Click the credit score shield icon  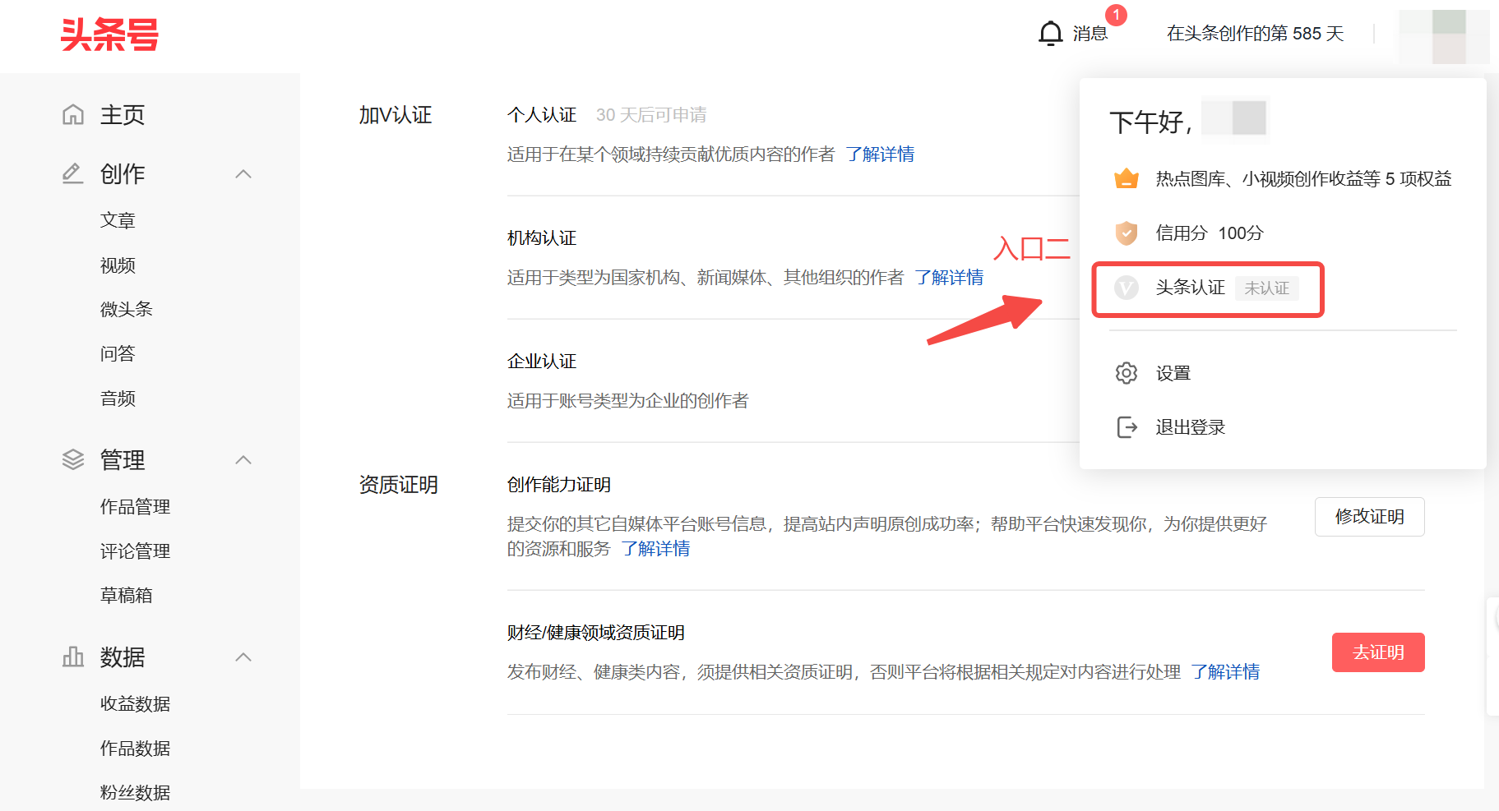coord(1126,233)
